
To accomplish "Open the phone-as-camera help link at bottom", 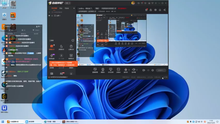I will (x=59, y=77).
